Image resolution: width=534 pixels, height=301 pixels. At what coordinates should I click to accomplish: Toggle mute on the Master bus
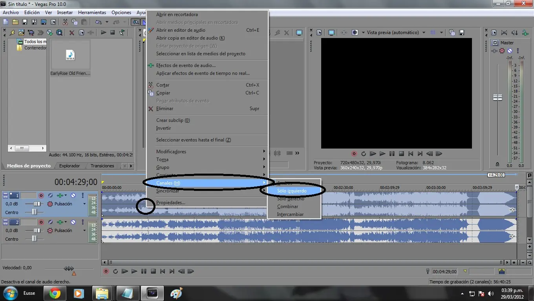point(510,51)
